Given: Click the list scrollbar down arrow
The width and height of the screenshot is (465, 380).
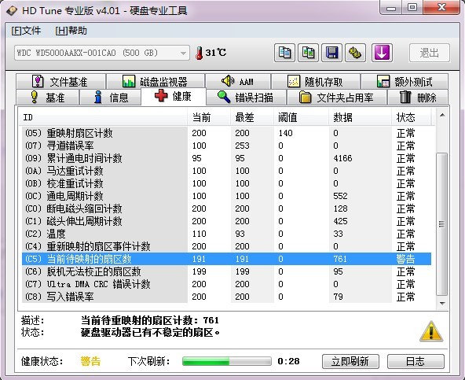Looking at the screenshot, I should click(x=442, y=304).
